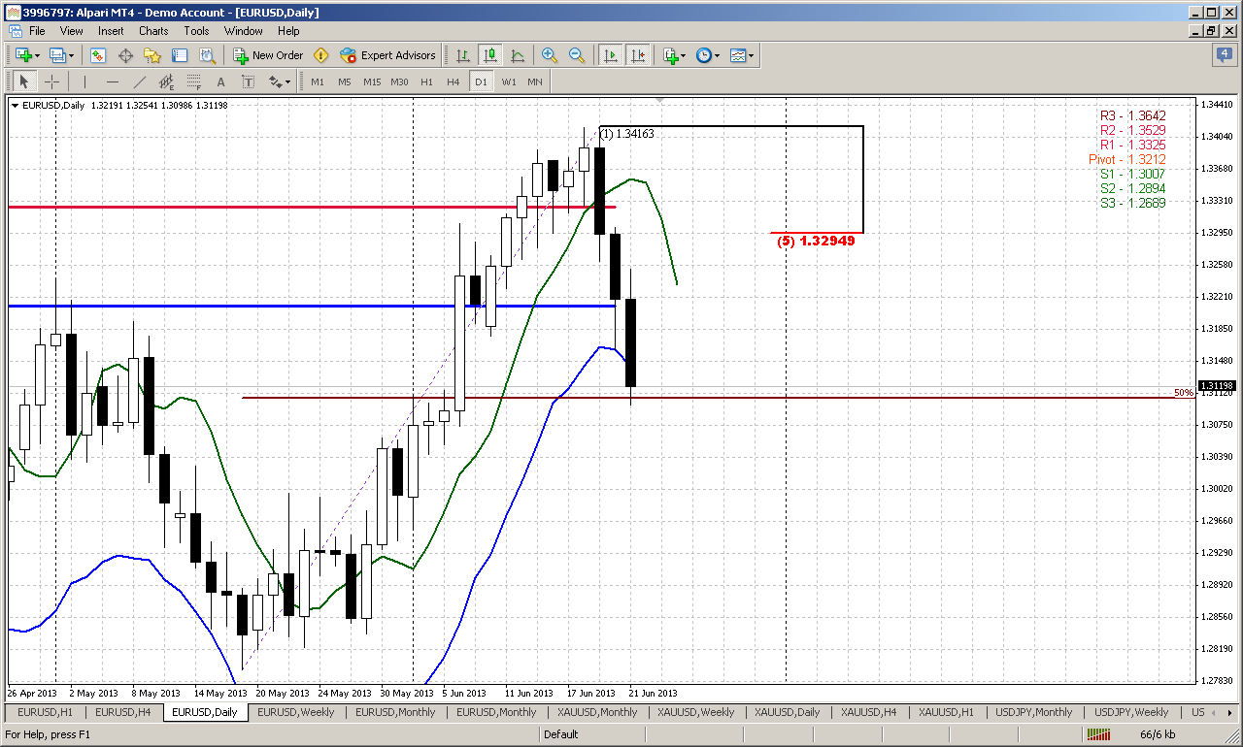Enable chart shift
The width and height of the screenshot is (1243, 747).
point(639,55)
